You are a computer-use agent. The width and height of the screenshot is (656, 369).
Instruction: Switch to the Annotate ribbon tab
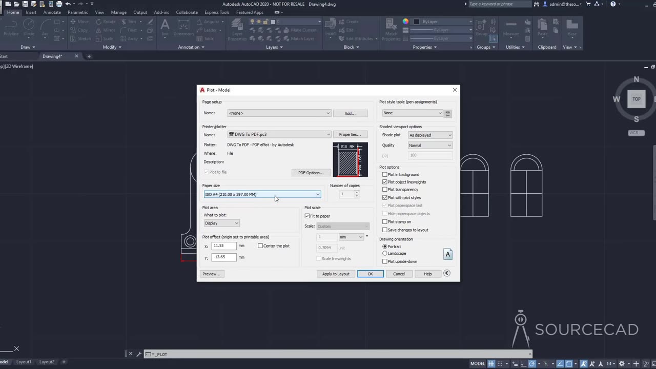coord(52,12)
